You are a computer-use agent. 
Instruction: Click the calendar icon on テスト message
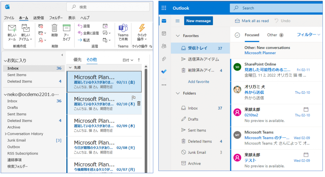pyautogui.click(x=306, y=154)
